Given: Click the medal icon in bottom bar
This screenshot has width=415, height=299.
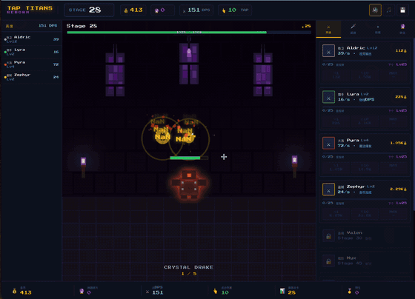Looking at the screenshot, I should pos(350,292).
